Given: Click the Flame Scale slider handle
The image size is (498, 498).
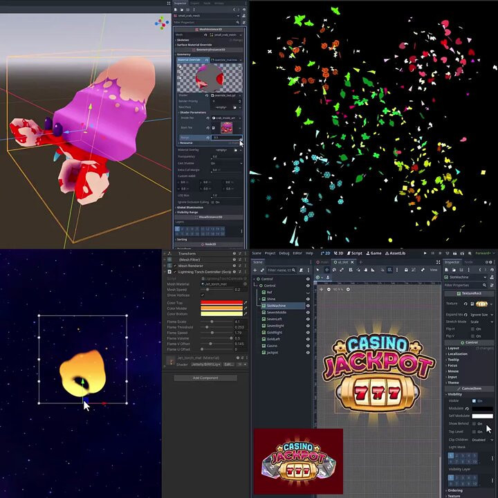Looking at the screenshot, I should coord(212,322).
